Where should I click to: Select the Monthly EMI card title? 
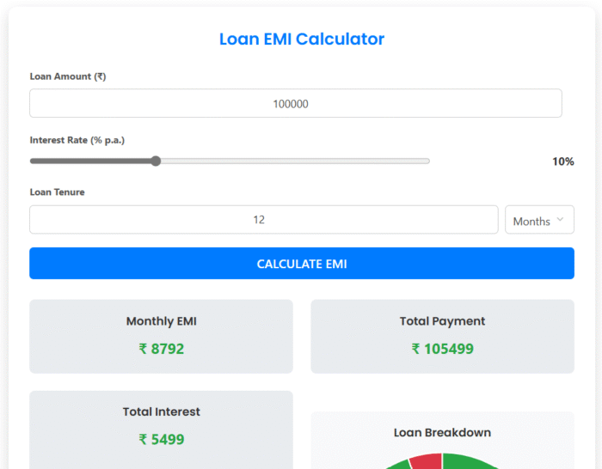tap(161, 321)
